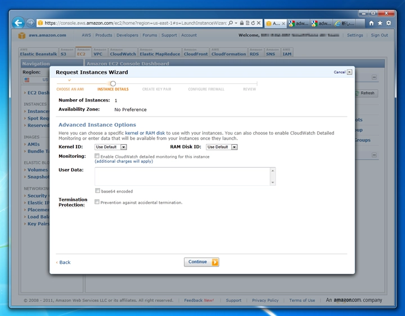Open Favorites star icon

point(380,23)
